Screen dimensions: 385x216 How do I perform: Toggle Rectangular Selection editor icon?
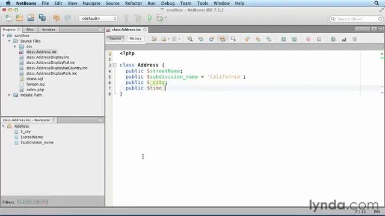[x=233, y=39]
